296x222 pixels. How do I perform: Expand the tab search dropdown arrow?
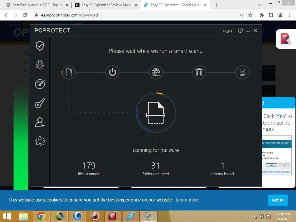pyautogui.click(x=260, y=5)
